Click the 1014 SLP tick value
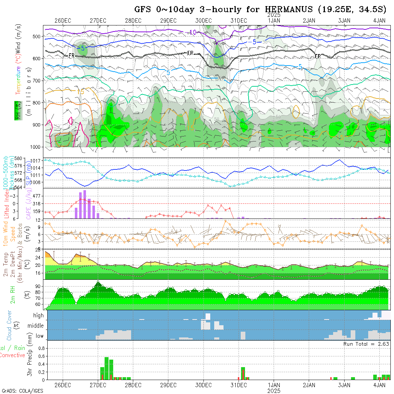 coord(35,168)
